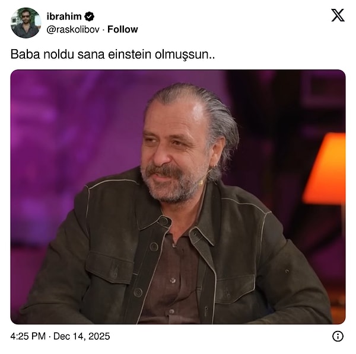Click the Dec 14, 2025 date
Image resolution: width=356 pixels, height=354 pixels.
point(81,336)
